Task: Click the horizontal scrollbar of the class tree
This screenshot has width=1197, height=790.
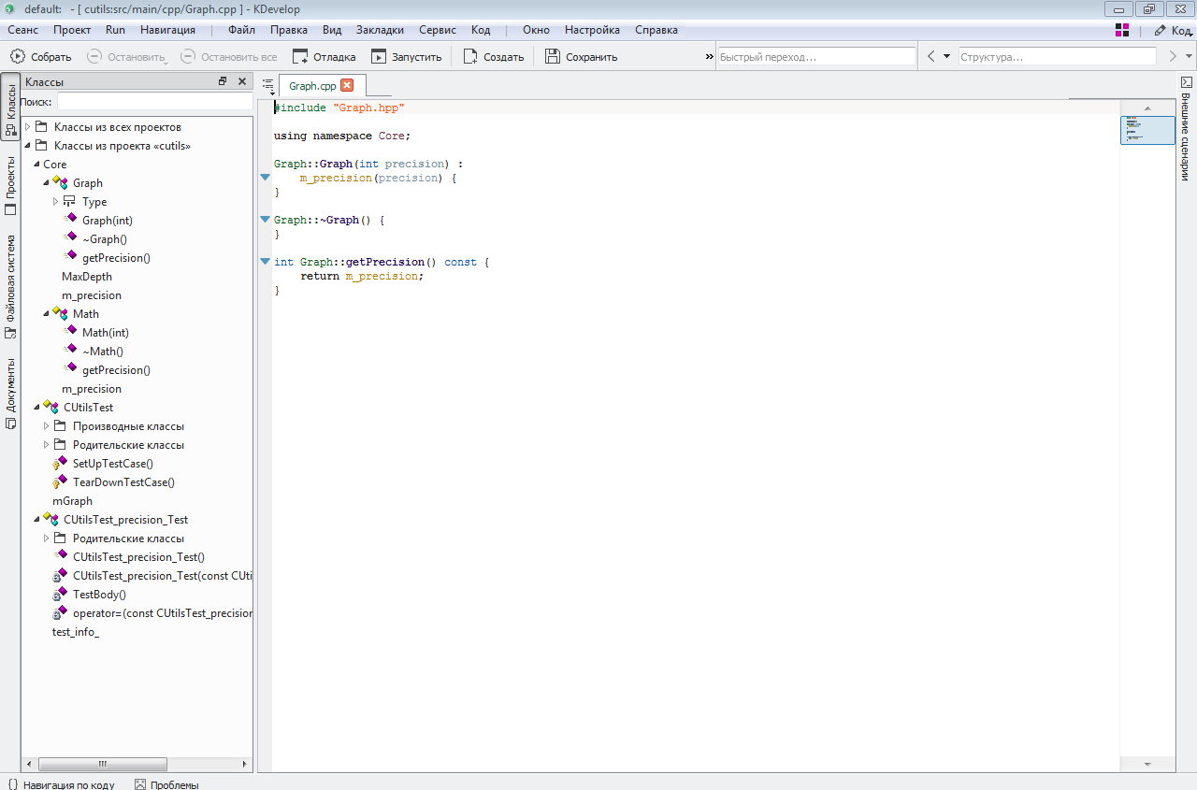Action: 103,764
